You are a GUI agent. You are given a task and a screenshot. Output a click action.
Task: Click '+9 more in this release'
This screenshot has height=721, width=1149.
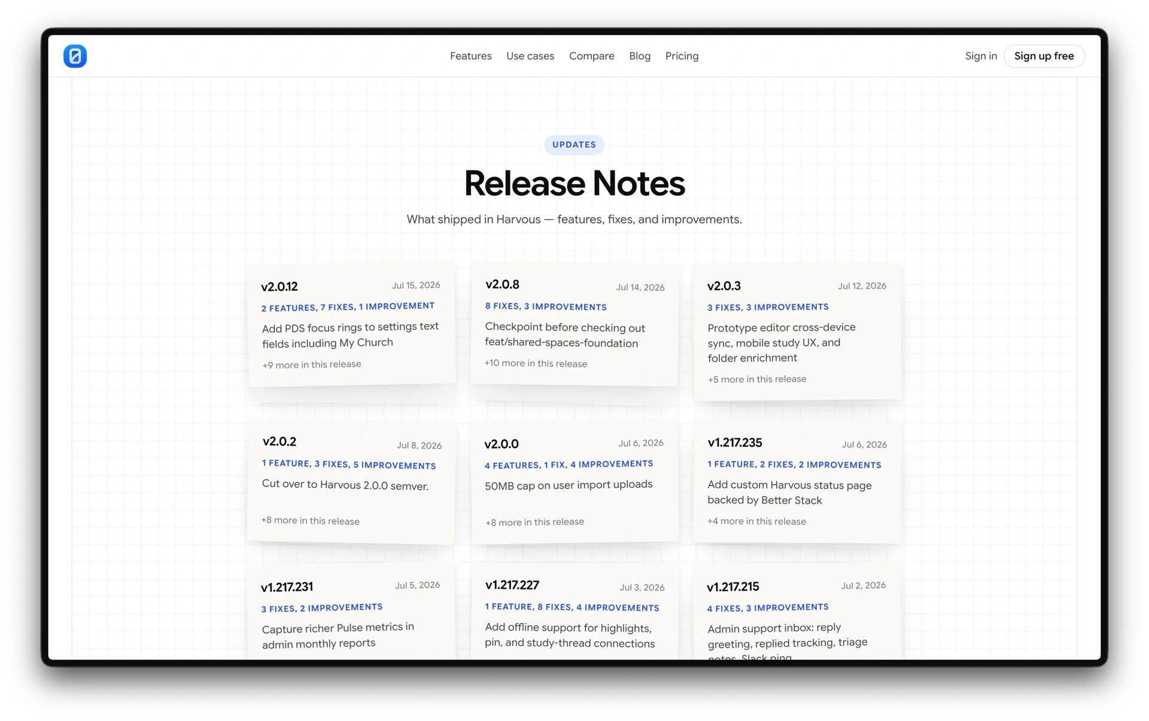[311, 365]
